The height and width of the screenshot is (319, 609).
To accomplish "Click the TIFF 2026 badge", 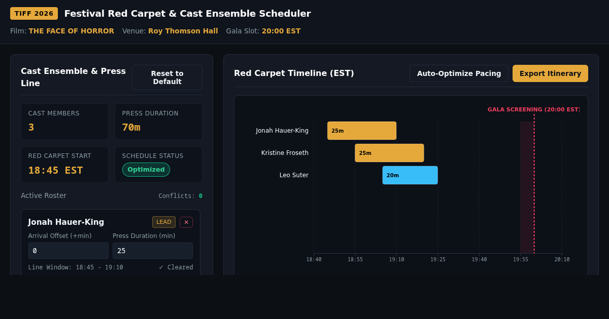I will 34,14.
